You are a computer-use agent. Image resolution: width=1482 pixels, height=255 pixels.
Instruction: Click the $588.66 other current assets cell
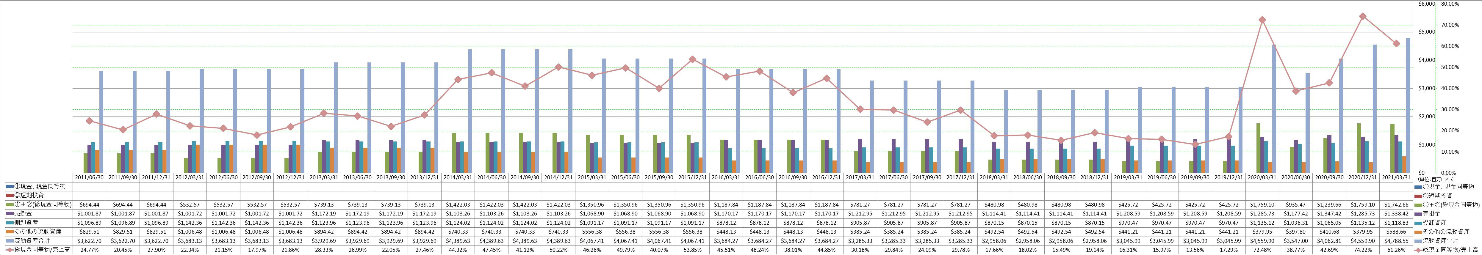(x=1396, y=232)
